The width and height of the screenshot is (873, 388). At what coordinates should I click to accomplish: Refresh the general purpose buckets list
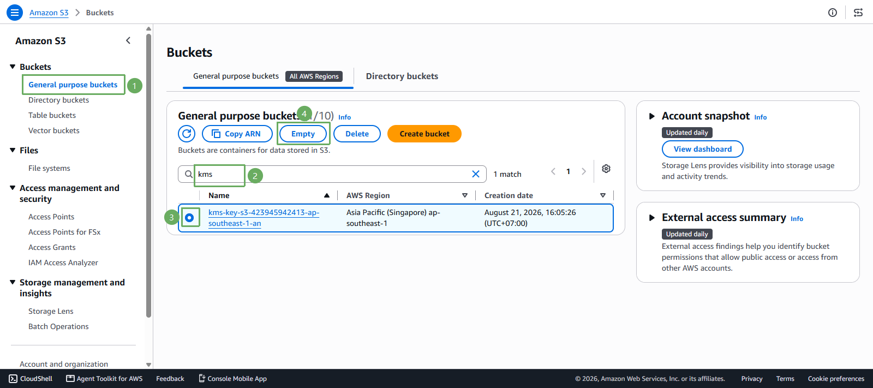[x=187, y=134]
